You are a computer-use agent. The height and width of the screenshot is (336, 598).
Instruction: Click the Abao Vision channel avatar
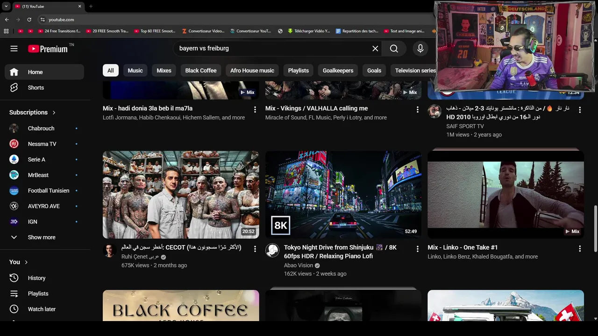[272, 251]
